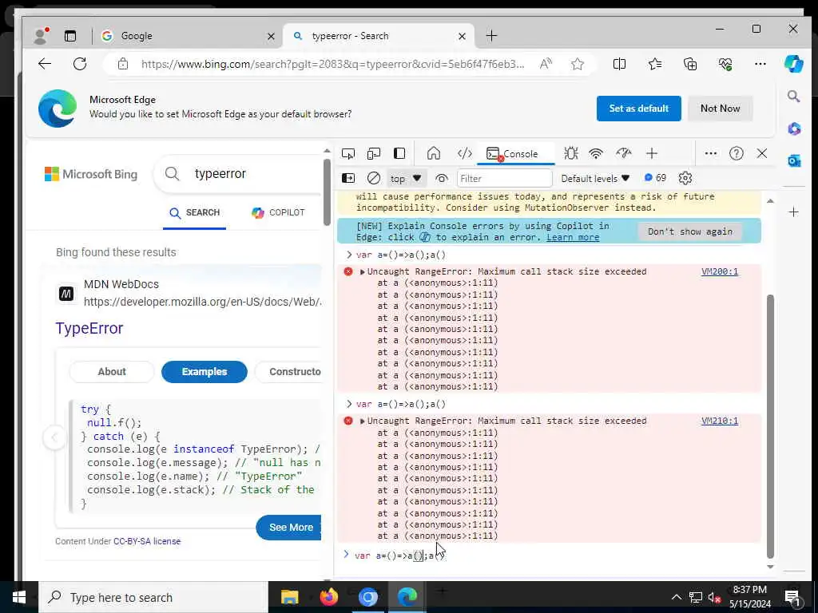Image resolution: width=818 pixels, height=613 pixels.
Task: Select the About pill
Action: (112, 372)
